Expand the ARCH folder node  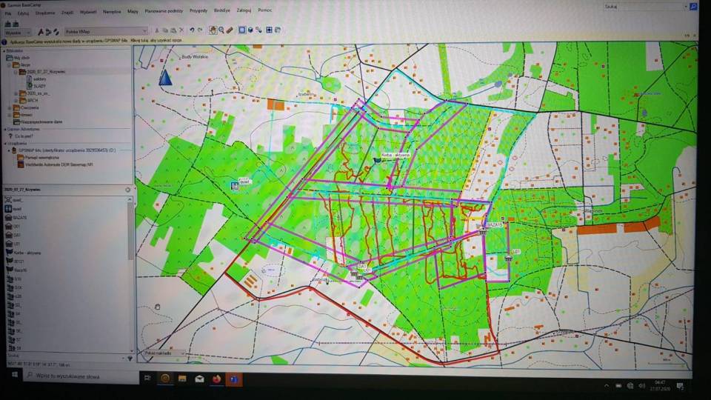point(15,101)
